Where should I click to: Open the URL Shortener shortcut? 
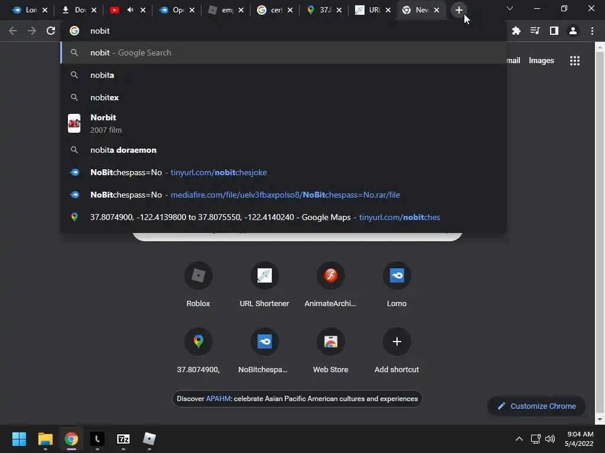coord(264,285)
